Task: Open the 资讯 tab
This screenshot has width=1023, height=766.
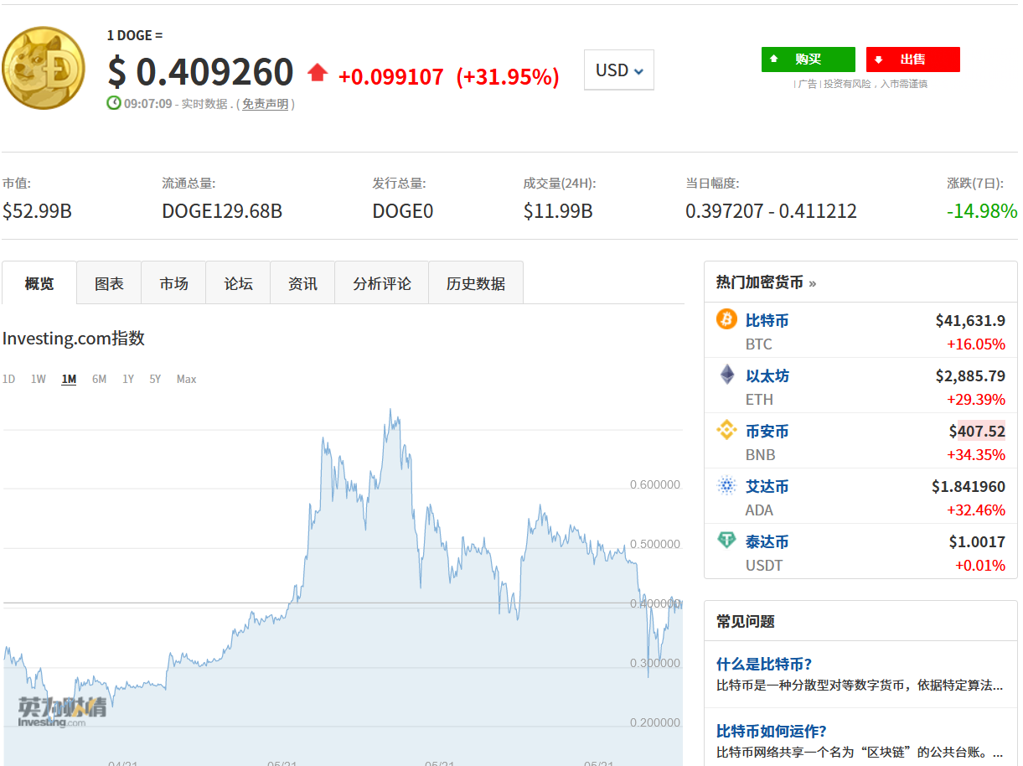Action: tap(302, 283)
